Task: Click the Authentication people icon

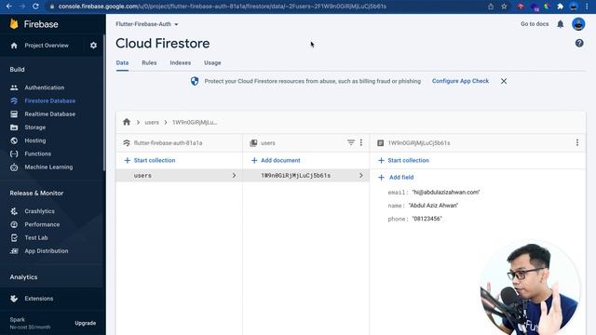Action: point(14,87)
